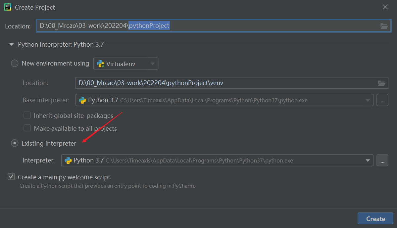Check Make available to all projects
Image resolution: width=397 pixels, height=228 pixels.
[27, 128]
